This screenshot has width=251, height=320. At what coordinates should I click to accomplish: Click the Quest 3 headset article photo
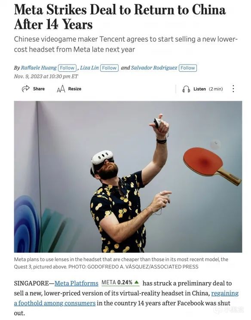coord(128,177)
